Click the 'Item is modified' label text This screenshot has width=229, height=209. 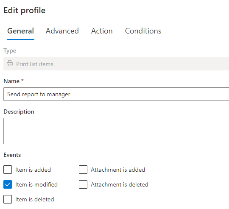tap(36, 185)
